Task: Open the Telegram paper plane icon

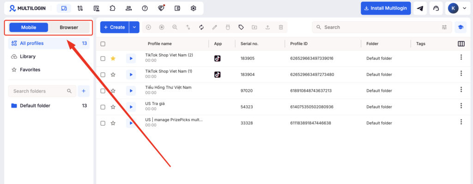Action: pos(420,8)
